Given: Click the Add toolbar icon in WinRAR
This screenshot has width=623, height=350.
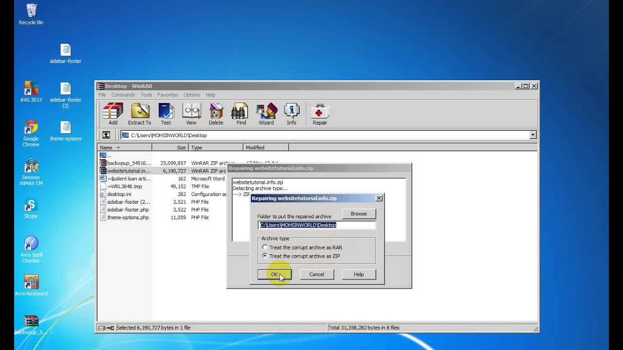Looking at the screenshot, I should (113, 114).
